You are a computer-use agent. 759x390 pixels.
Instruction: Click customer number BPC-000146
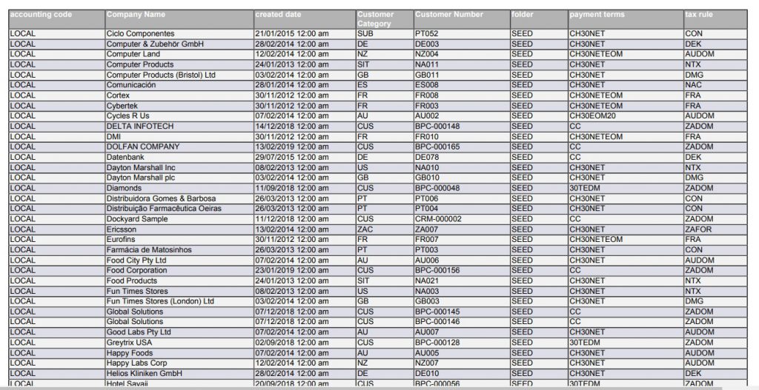(x=462, y=322)
